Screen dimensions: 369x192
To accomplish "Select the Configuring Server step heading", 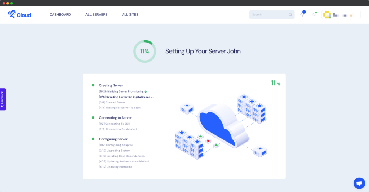I will coord(113,139).
